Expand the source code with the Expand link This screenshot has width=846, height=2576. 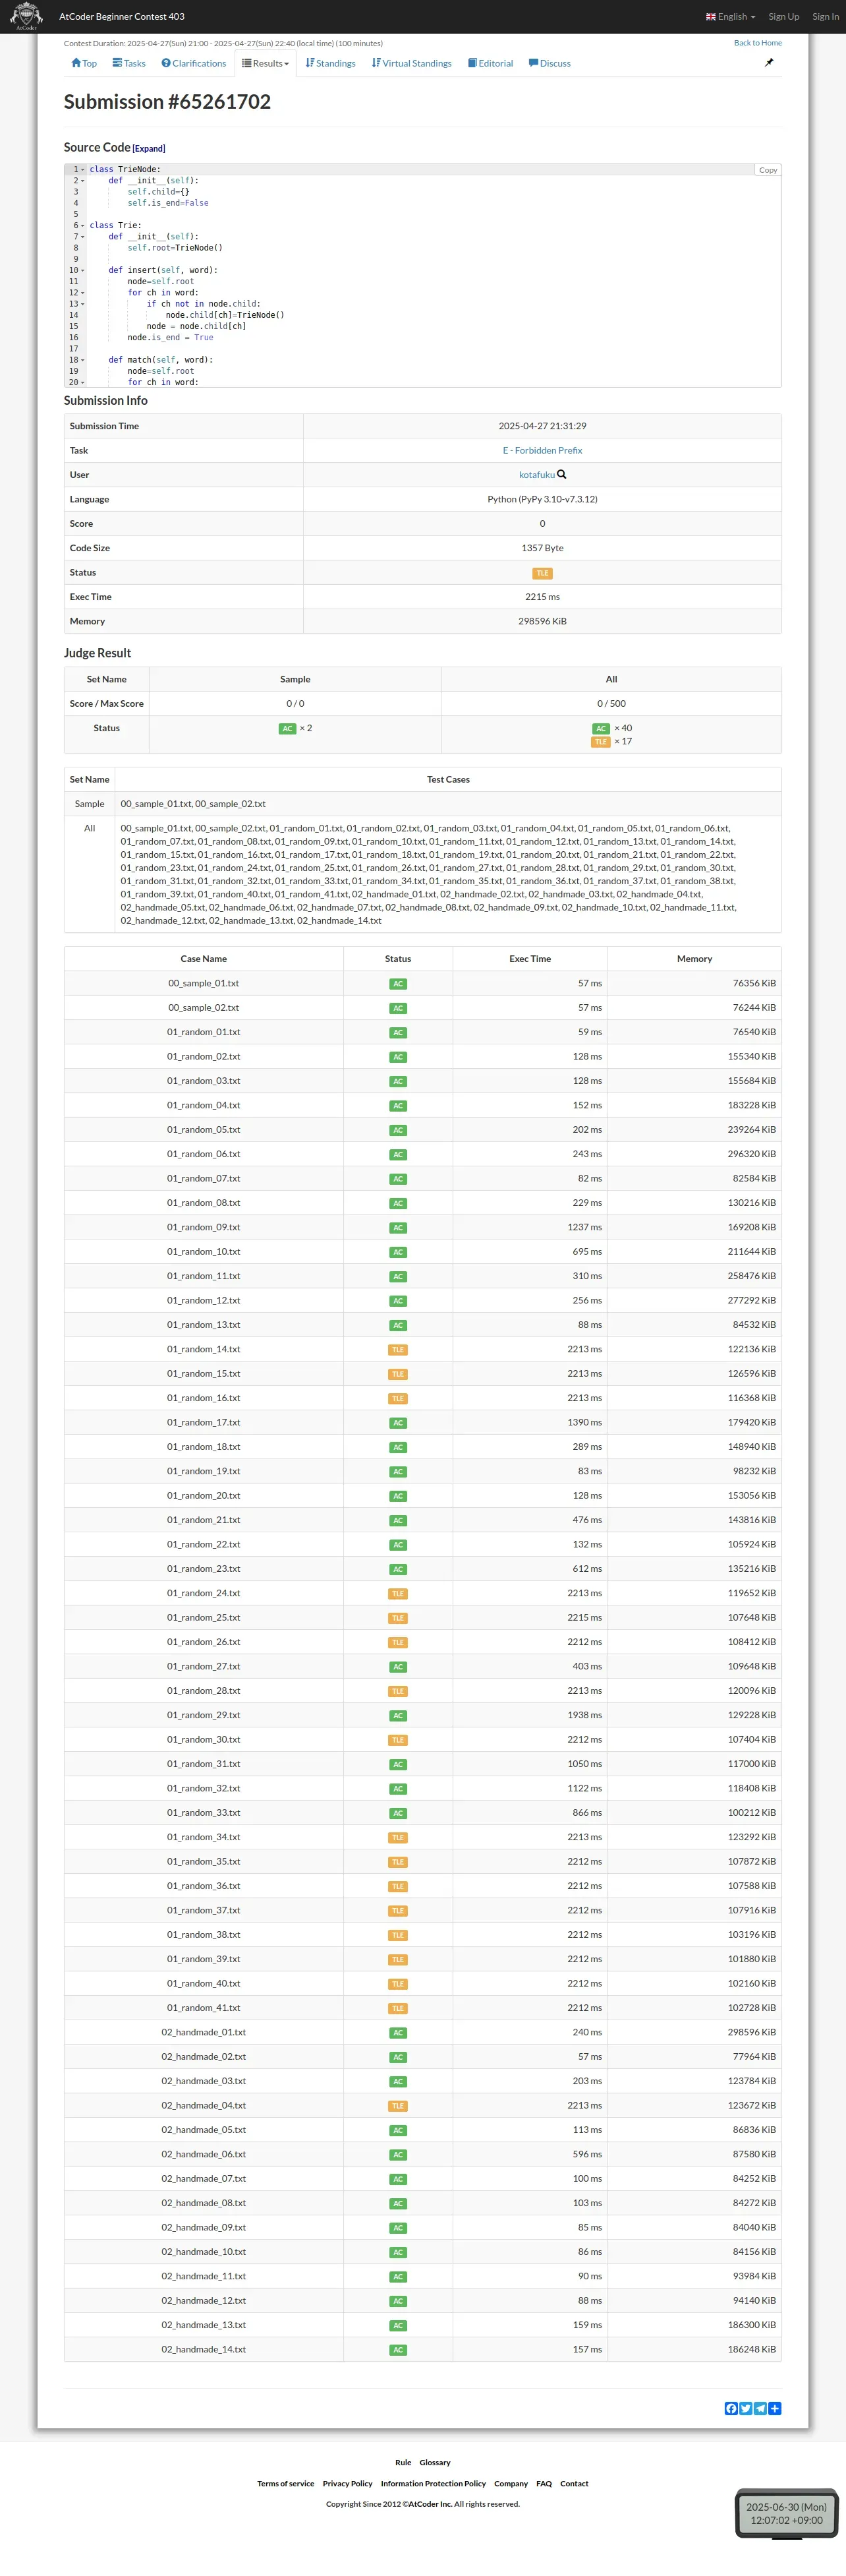(149, 149)
